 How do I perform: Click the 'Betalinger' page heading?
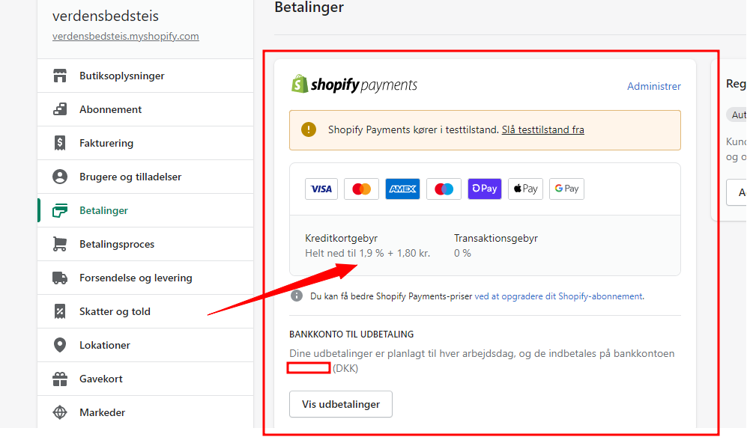309,7
